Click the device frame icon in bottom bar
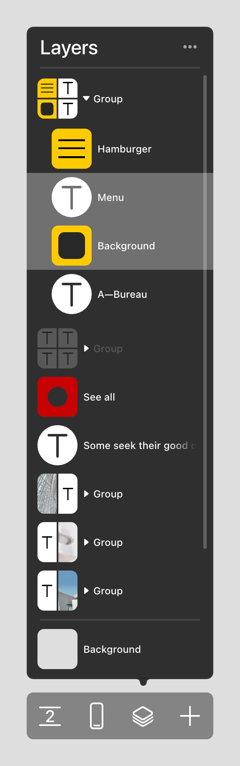Viewport: 240px width, 766px height. pyautogui.click(x=96, y=716)
